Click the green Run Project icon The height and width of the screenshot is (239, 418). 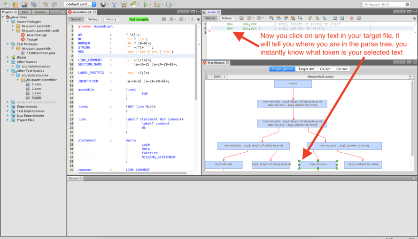tap(146, 4)
